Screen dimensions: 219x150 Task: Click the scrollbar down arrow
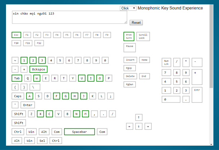point(211,144)
